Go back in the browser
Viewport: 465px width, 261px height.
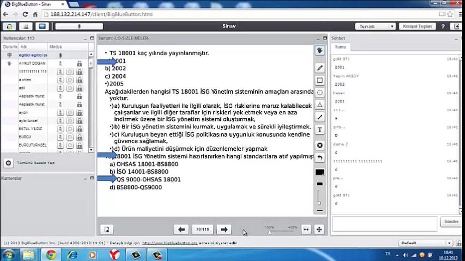click(5, 14)
